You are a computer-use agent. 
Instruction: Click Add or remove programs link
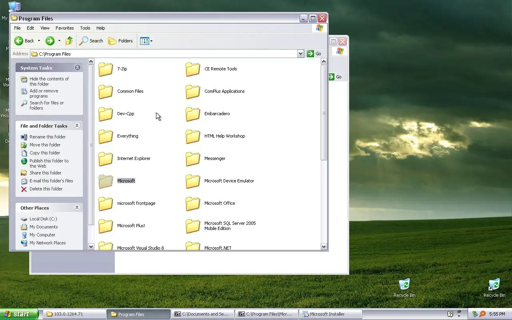(44, 93)
